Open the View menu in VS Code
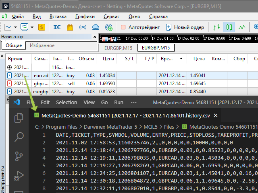258x193 pixels. tap(89, 103)
